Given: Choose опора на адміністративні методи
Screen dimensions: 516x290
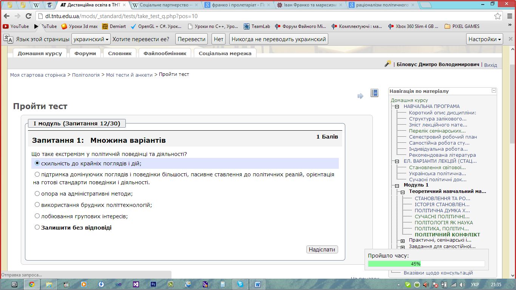Looking at the screenshot, I should [x=37, y=193].
